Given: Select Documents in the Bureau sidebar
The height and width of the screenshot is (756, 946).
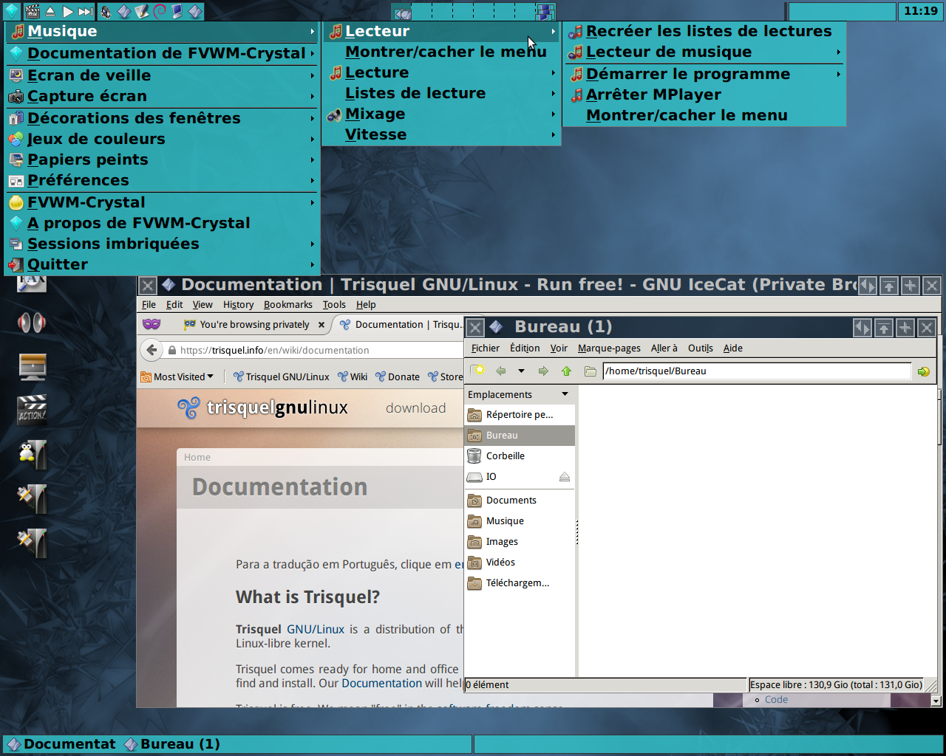Looking at the screenshot, I should point(520,501).
